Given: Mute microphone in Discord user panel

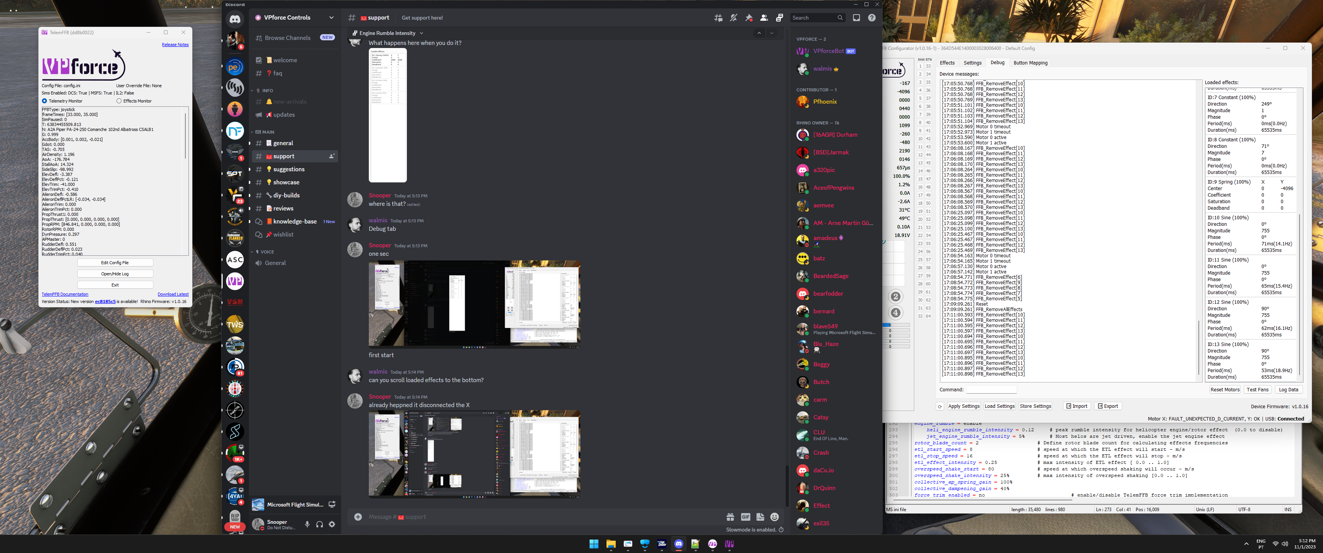Looking at the screenshot, I should [307, 524].
